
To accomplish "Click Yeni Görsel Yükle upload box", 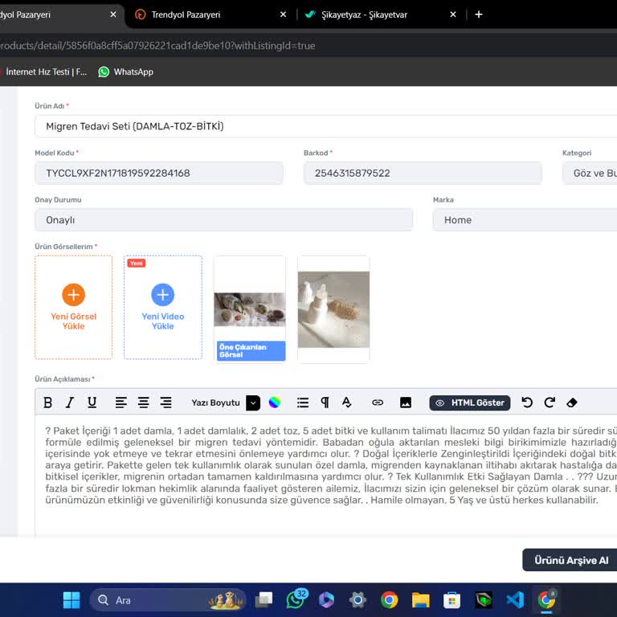I will click(x=73, y=307).
